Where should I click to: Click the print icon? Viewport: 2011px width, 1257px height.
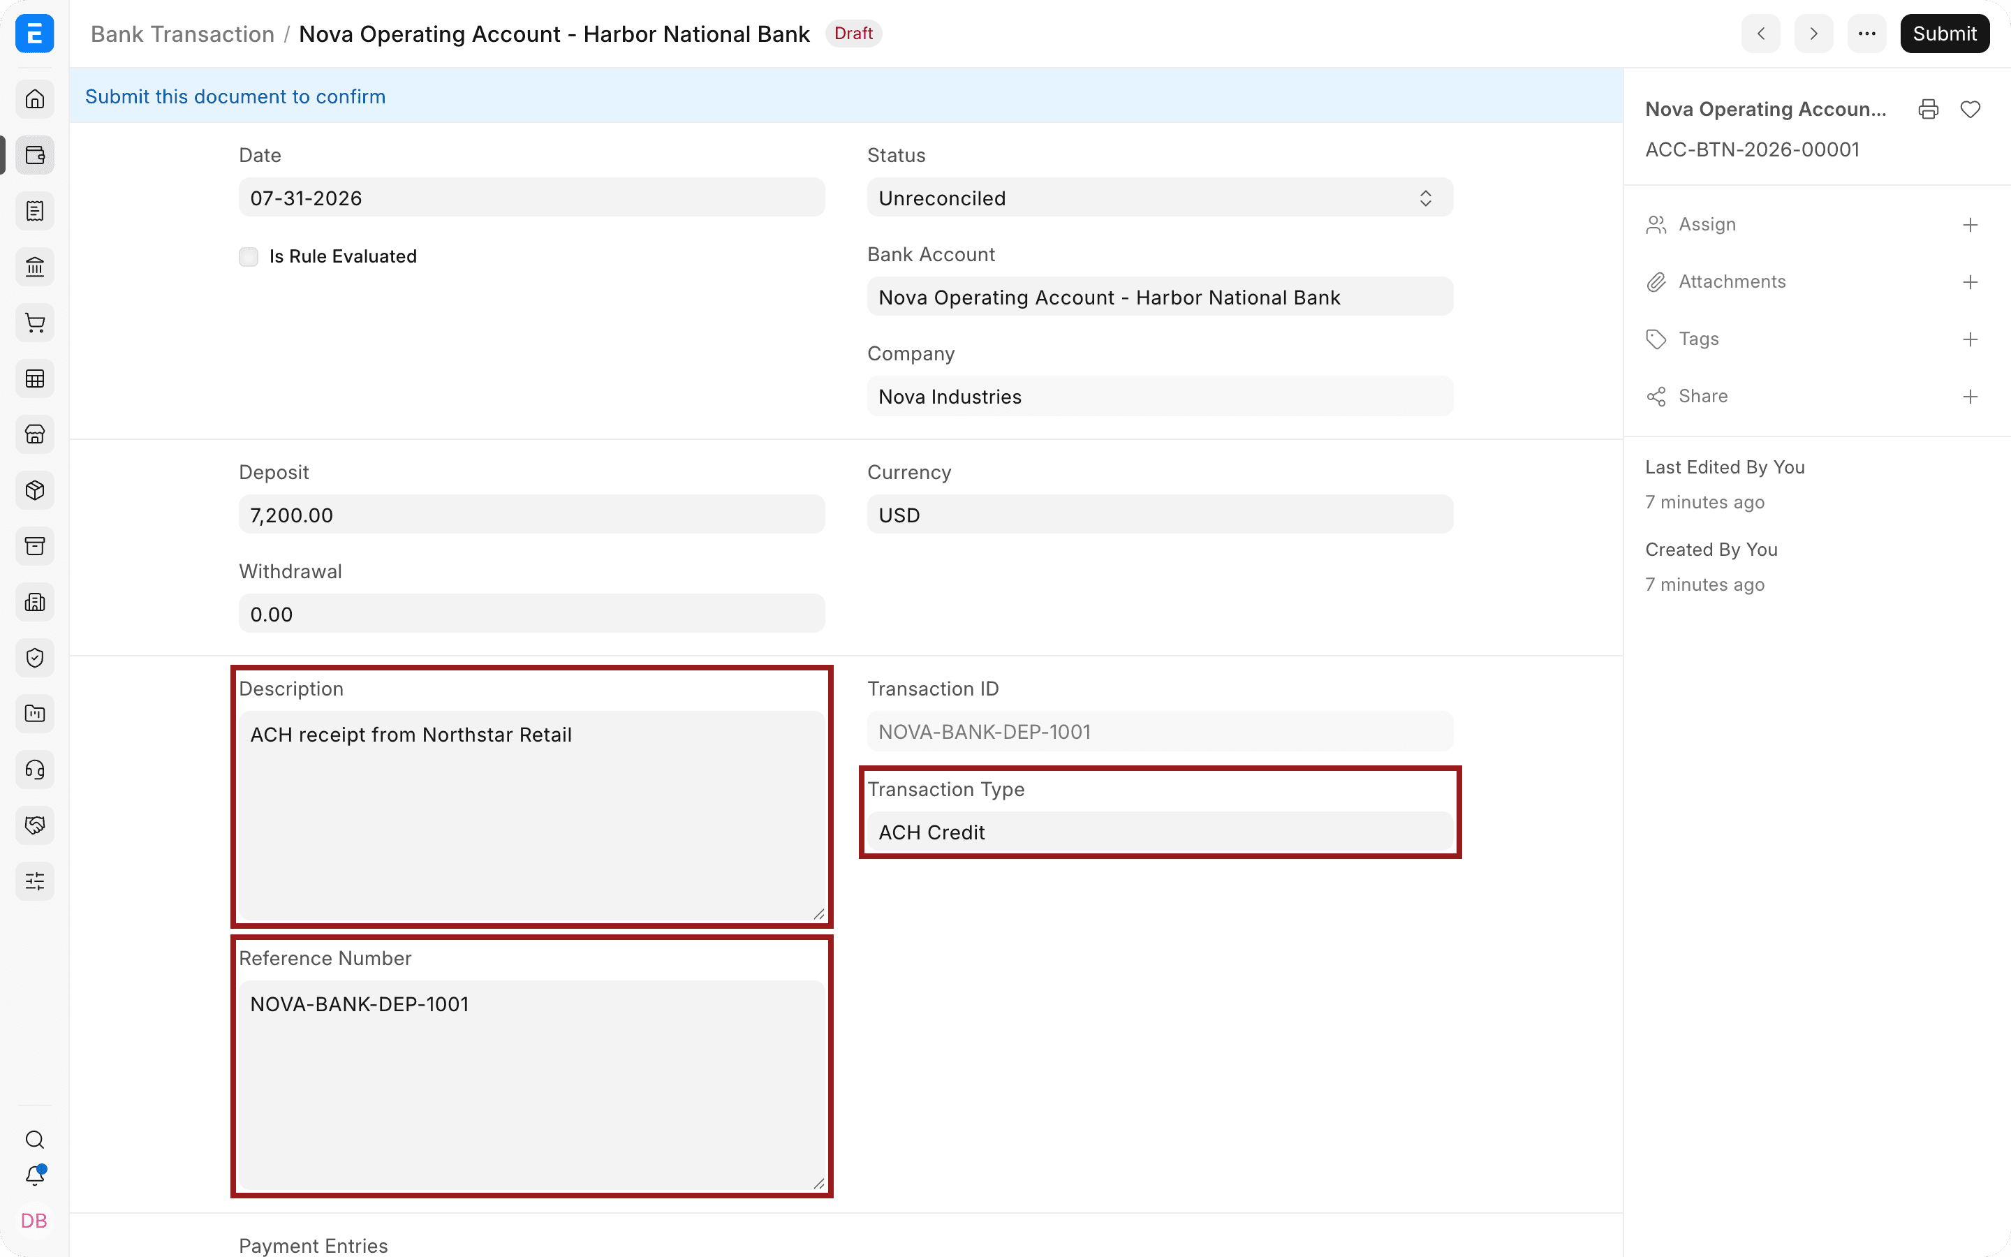[1929, 109]
